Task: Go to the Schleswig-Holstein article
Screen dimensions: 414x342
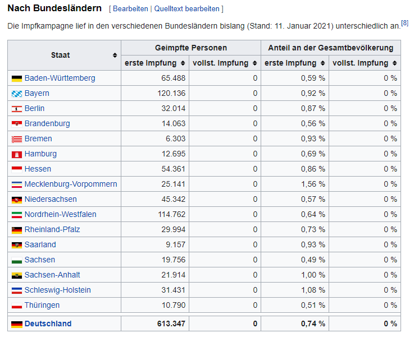Action: [x=57, y=290]
